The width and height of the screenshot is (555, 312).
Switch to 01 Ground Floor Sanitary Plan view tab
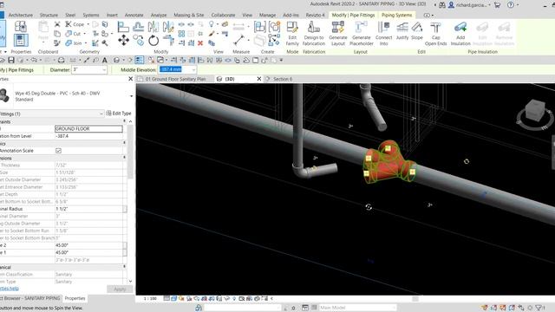click(x=175, y=79)
